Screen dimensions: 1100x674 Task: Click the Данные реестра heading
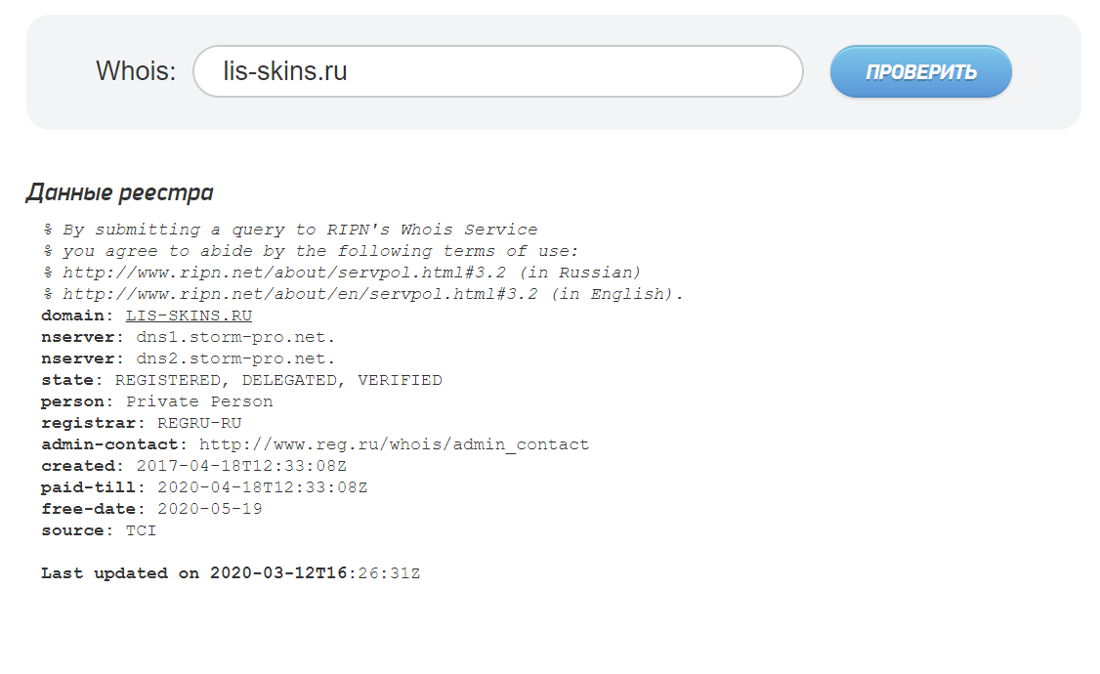[x=119, y=192]
